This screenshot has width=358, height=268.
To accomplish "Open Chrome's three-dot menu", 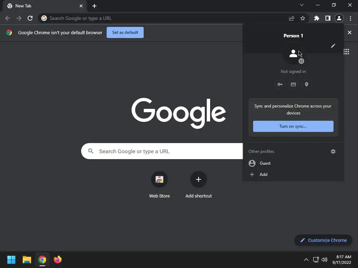I will coord(350,18).
